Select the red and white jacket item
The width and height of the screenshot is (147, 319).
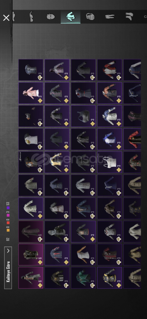click(109, 70)
